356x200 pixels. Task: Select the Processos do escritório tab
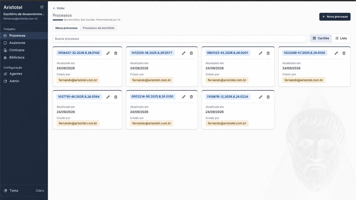point(99,28)
